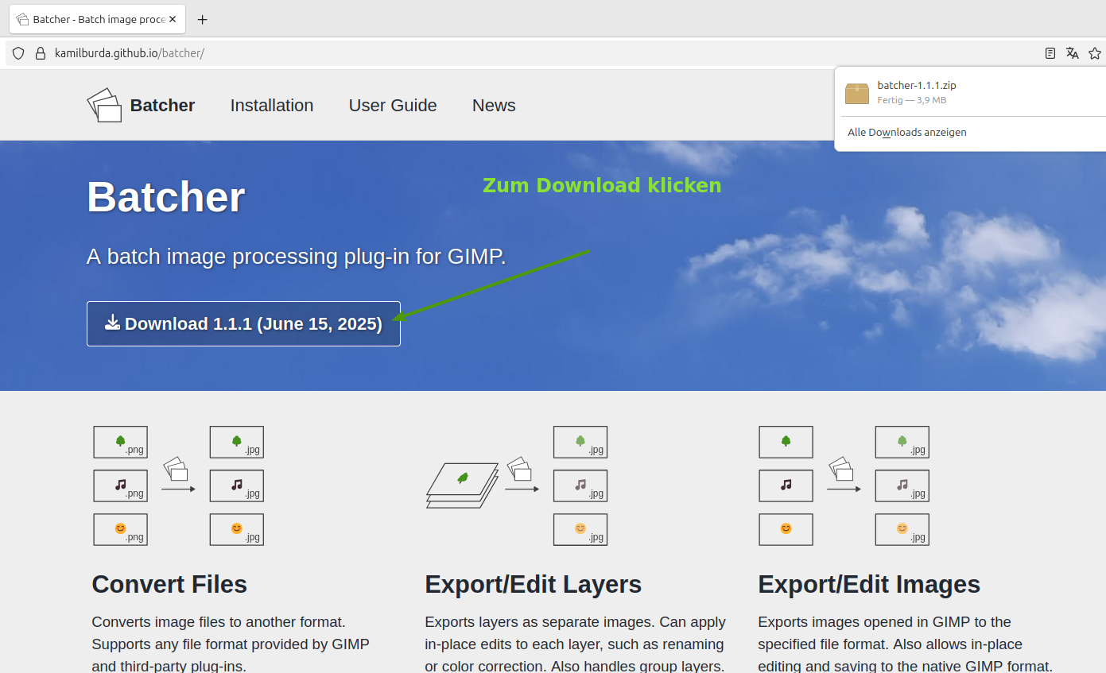Click the padlock icon in address bar
1106x673 pixels.
(x=41, y=53)
